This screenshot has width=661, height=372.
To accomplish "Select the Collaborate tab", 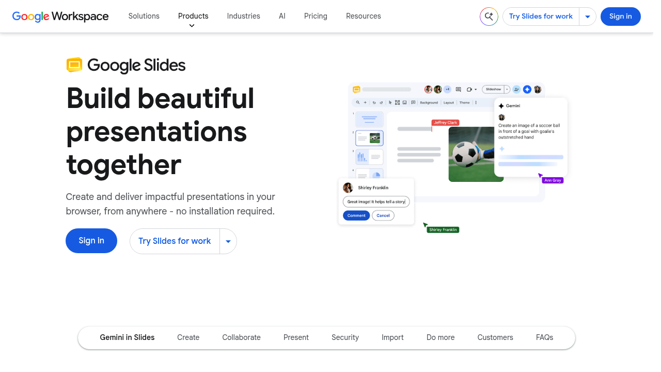I will coord(242,337).
